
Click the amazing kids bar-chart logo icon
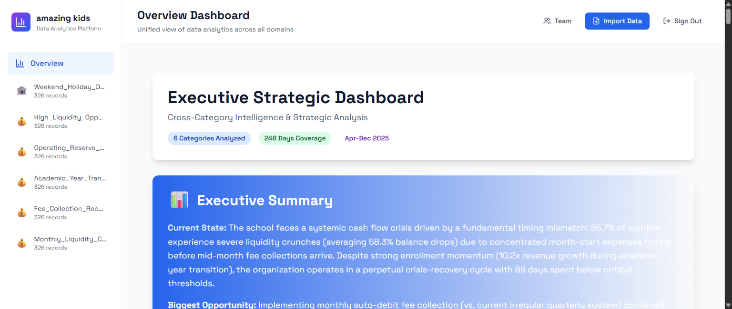[x=20, y=21]
